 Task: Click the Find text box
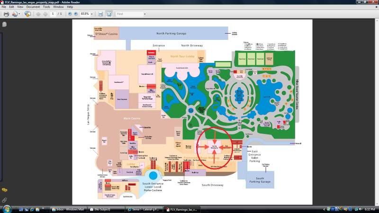129,14
